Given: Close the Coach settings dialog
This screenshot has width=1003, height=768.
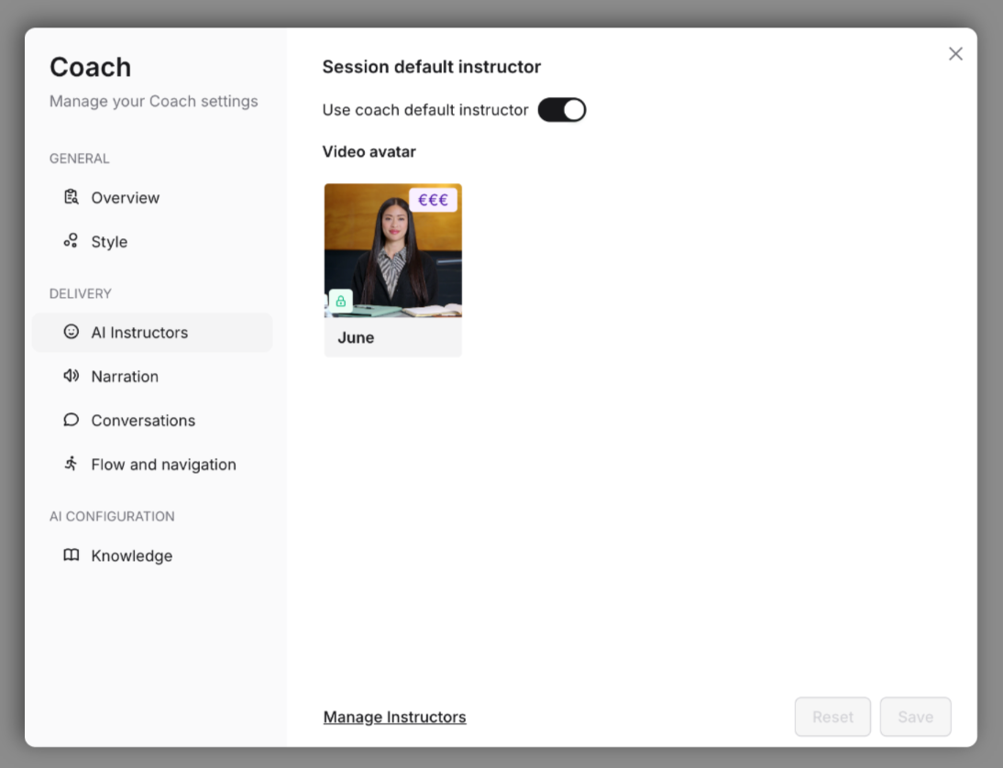Looking at the screenshot, I should click(955, 54).
